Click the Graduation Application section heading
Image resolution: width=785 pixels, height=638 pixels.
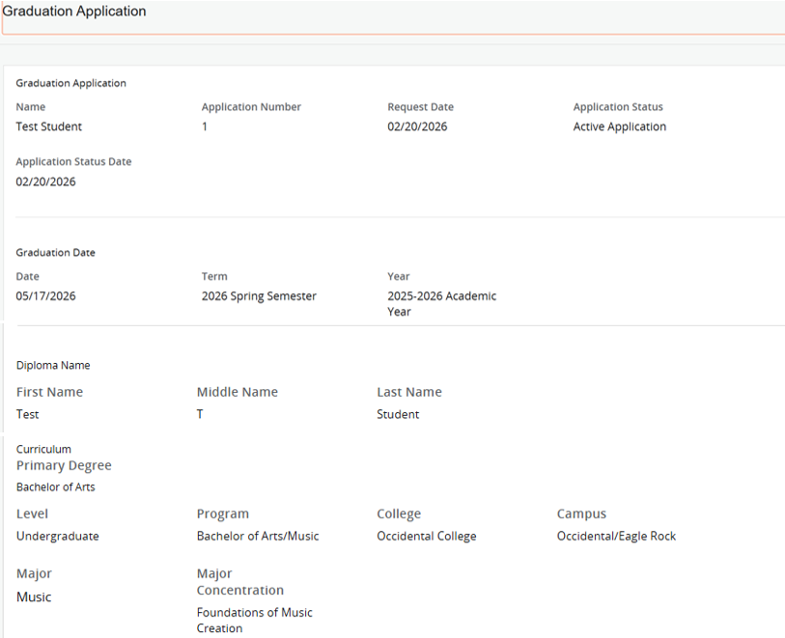[70, 83]
